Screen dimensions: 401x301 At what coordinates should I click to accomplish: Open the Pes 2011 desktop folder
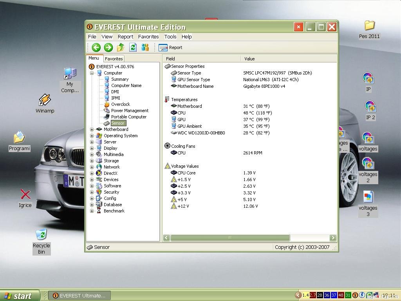(369, 26)
